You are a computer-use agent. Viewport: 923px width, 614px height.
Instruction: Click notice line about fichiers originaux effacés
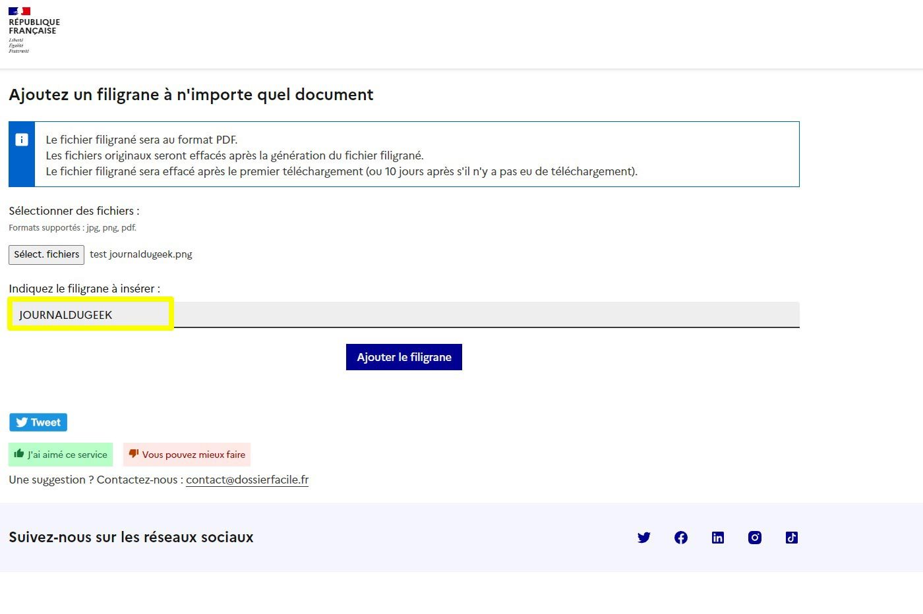[235, 155]
